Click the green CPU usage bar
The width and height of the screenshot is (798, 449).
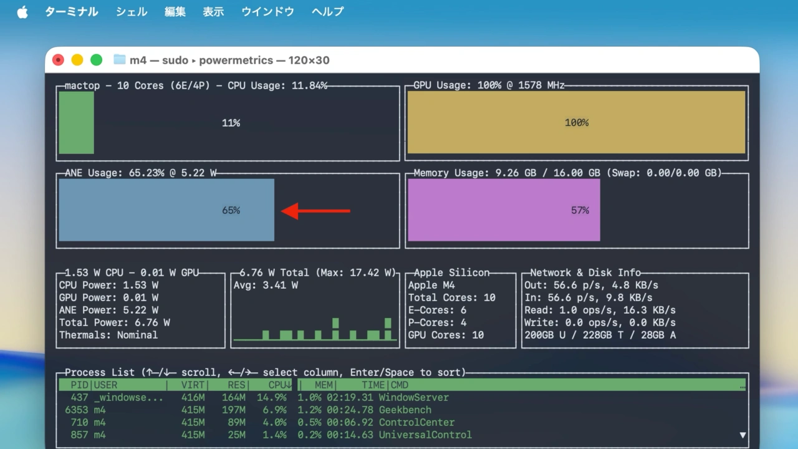coord(77,123)
